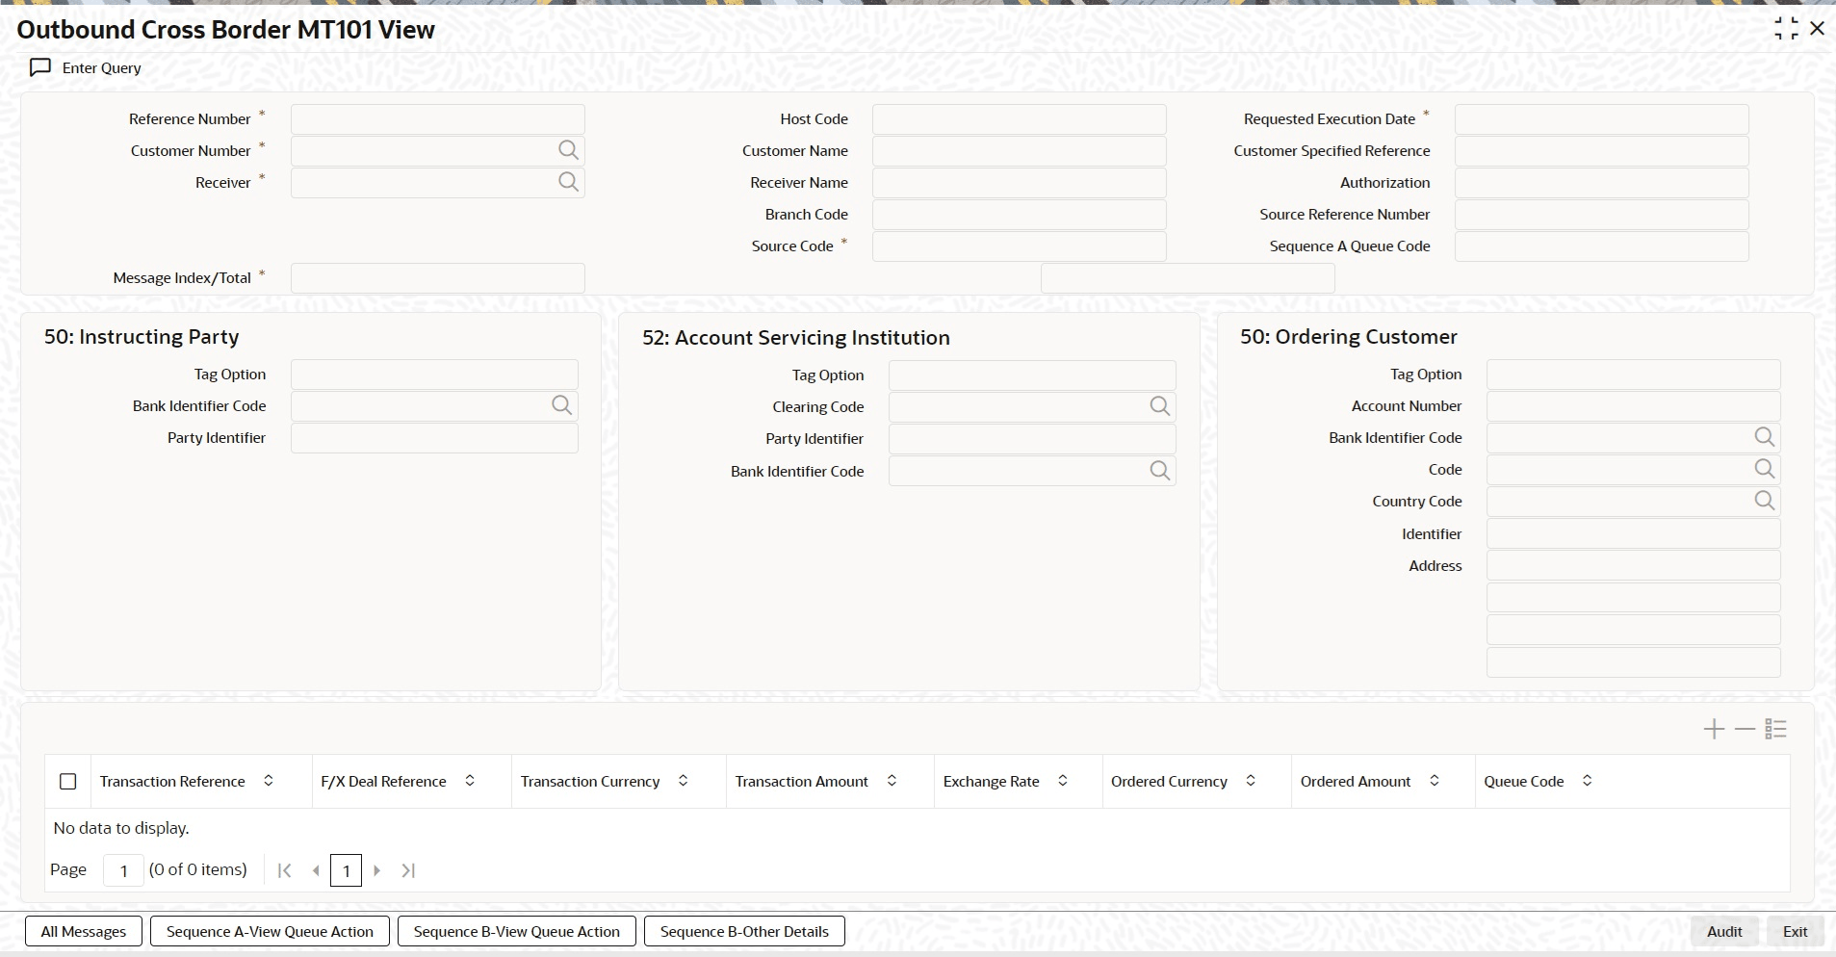Open Account Servicing Institution Bank Identifier Code lookup
Screen dimensions: 1836x957
pyautogui.click(x=1159, y=471)
